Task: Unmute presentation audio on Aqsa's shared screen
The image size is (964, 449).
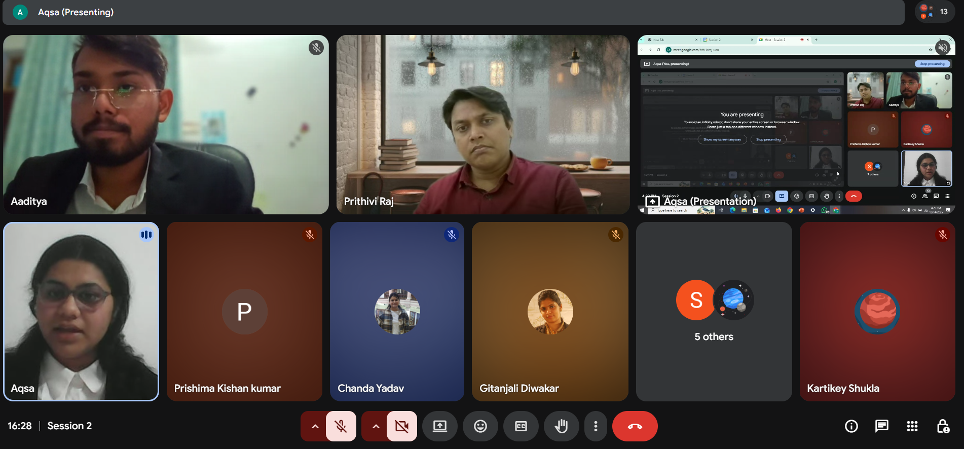Action: pyautogui.click(x=942, y=48)
